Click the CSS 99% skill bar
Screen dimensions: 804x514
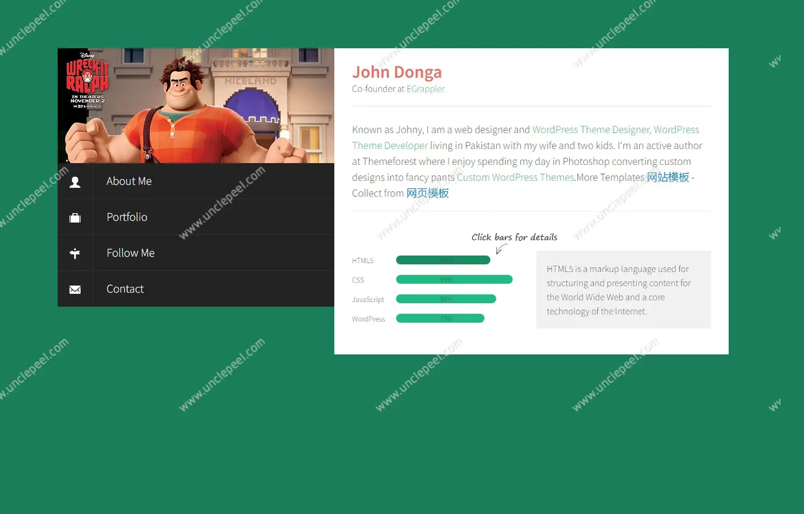tap(454, 280)
